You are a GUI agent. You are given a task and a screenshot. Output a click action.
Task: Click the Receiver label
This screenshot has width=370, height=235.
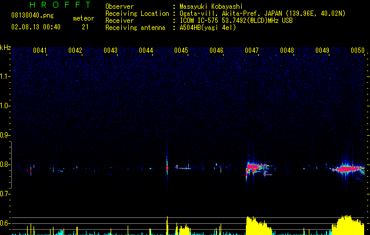pos(119,21)
